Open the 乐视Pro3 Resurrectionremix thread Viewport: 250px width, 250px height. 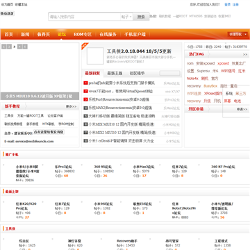(x=119, y=99)
